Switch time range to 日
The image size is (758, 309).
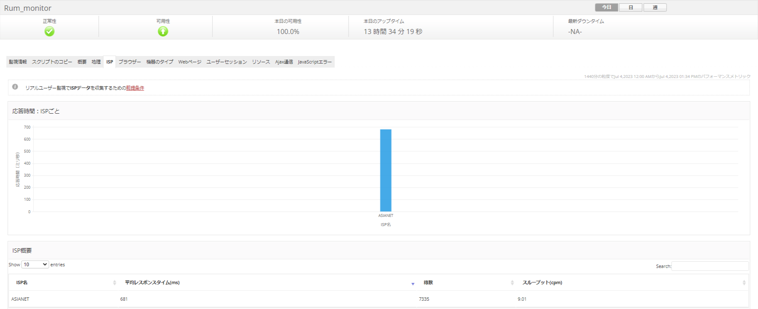630,7
